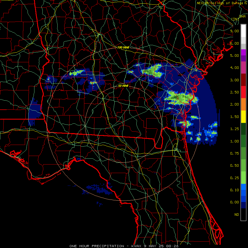
Task: Click the 0.75 legend value
Action: [x=234, y=153]
